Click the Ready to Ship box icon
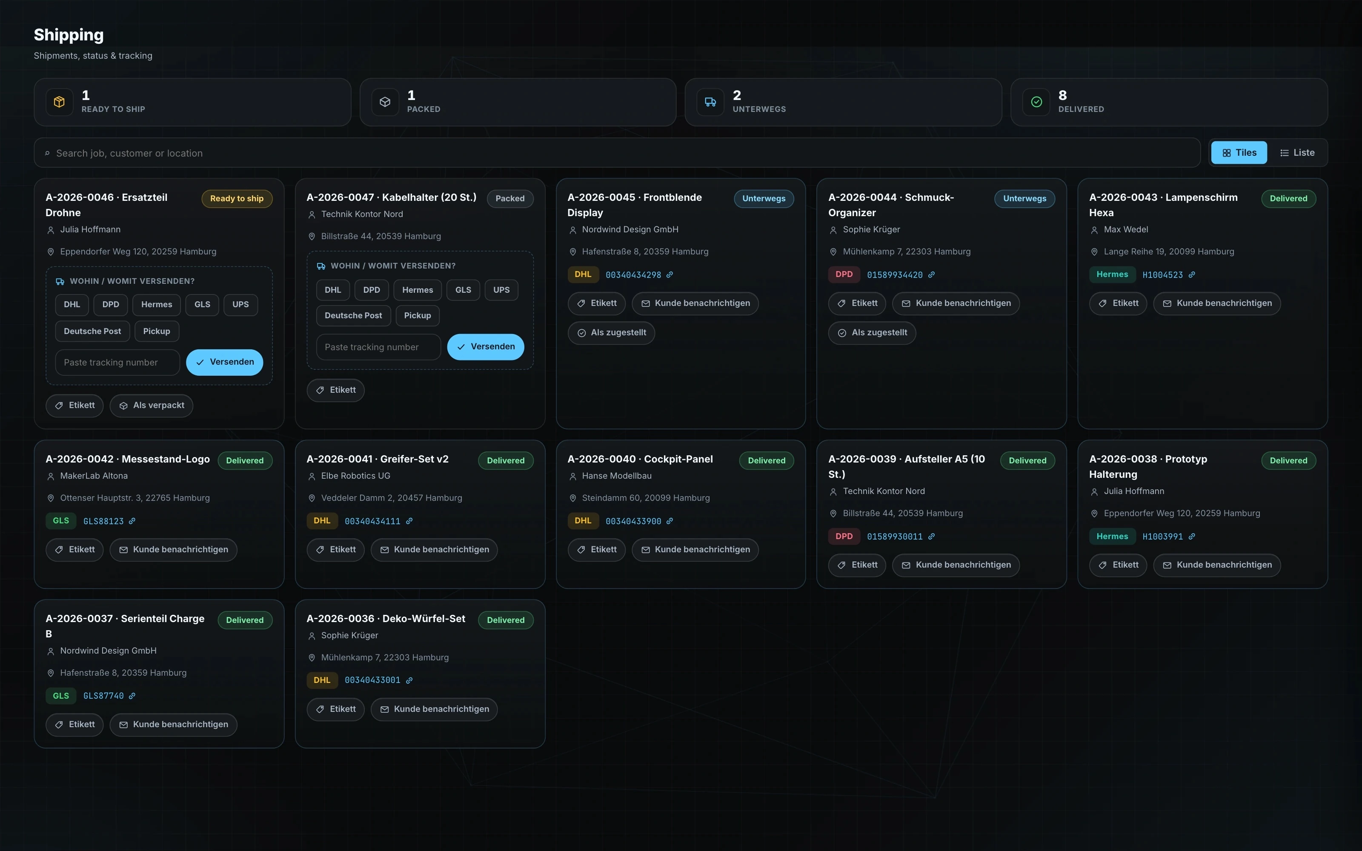 tap(59, 102)
